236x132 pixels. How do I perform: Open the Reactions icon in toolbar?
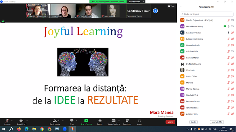point(127,121)
